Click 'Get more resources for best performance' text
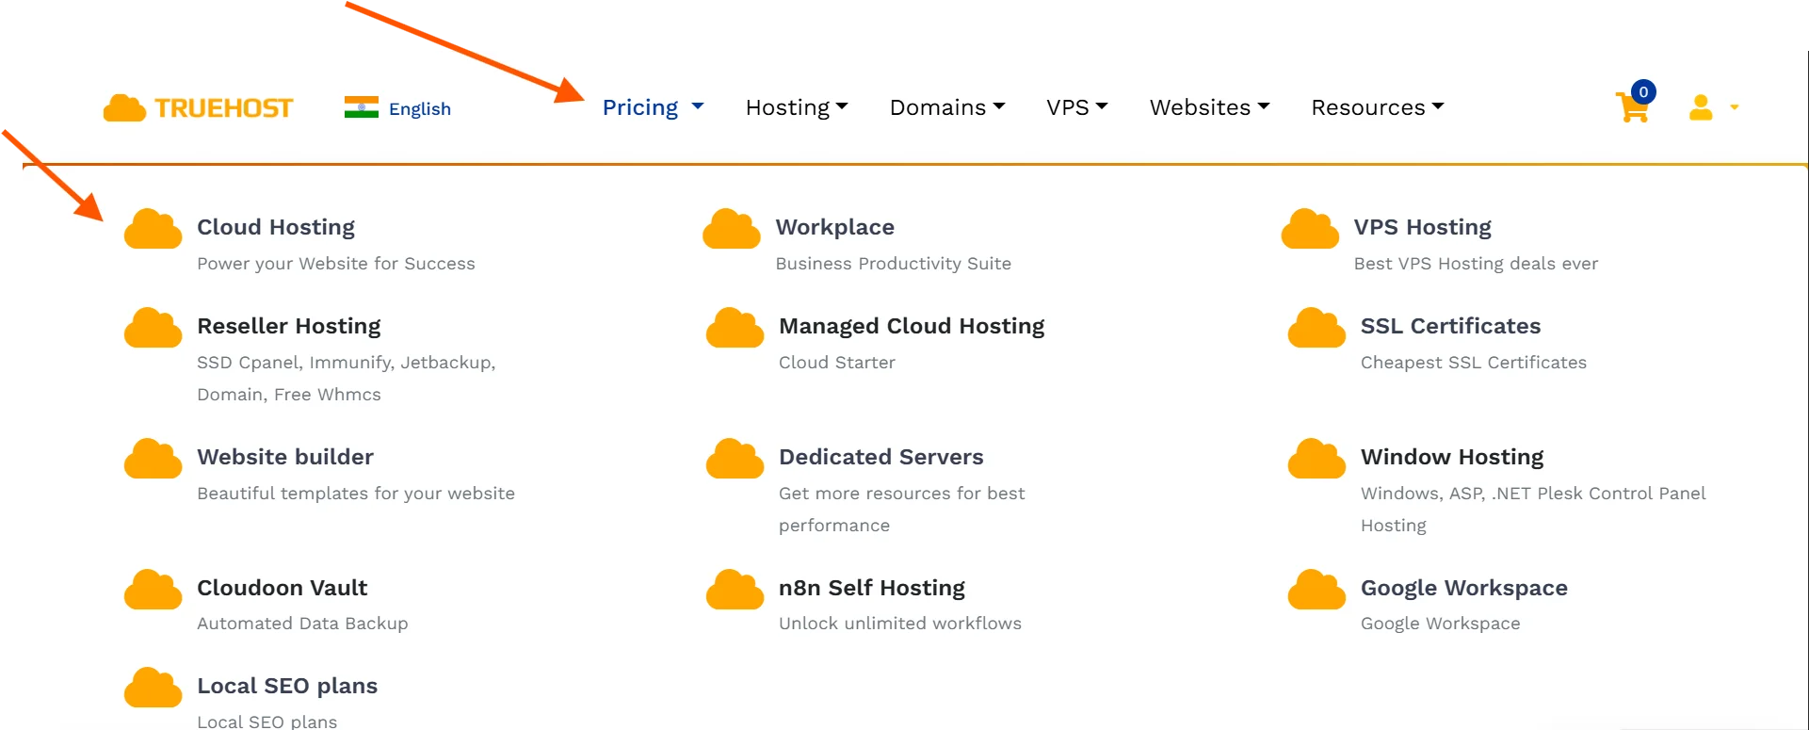This screenshot has height=730, width=1809. (902, 510)
